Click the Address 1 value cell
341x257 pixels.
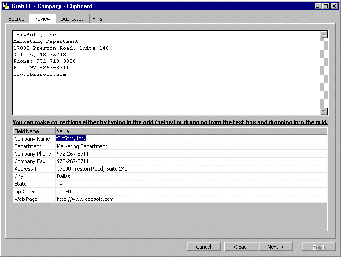tap(191, 169)
